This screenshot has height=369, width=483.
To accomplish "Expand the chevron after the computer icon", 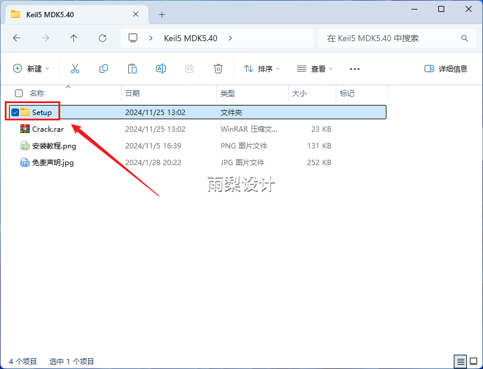I will [x=151, y=38].
